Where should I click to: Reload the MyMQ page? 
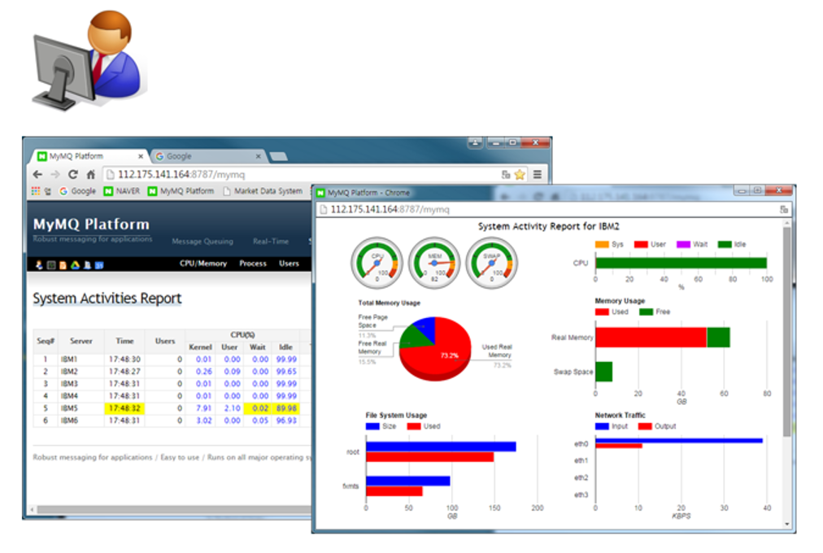(73, 175)
